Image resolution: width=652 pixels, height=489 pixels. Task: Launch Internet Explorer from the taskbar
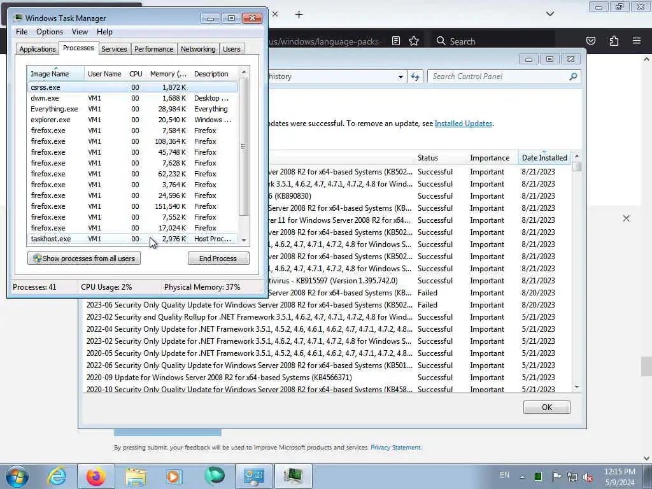tap(57, 476)
